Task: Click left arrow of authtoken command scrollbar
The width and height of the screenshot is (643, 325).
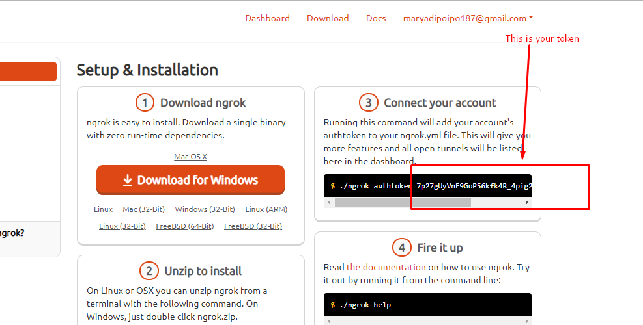Action: [329, 202]
